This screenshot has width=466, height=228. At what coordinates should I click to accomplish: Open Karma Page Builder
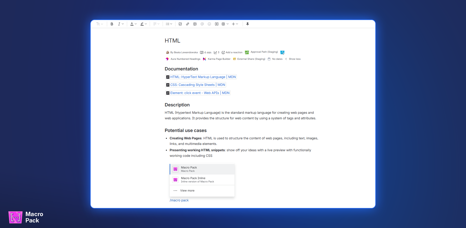pyautogui.click(x=219, y=59)
